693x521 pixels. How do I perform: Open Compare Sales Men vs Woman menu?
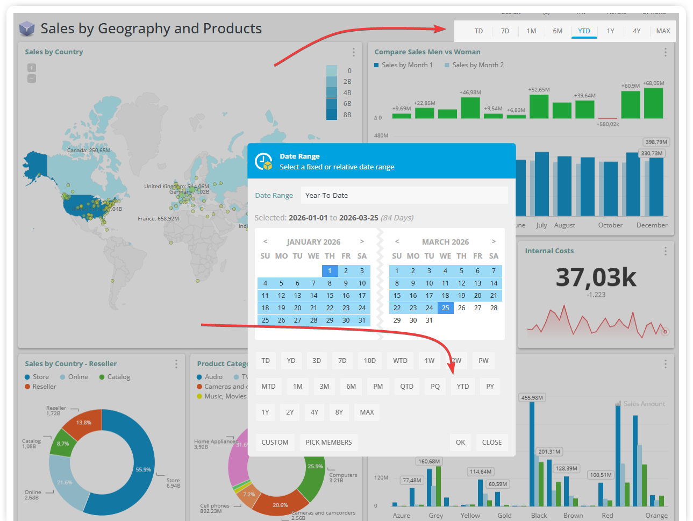(x=665, y=52)
